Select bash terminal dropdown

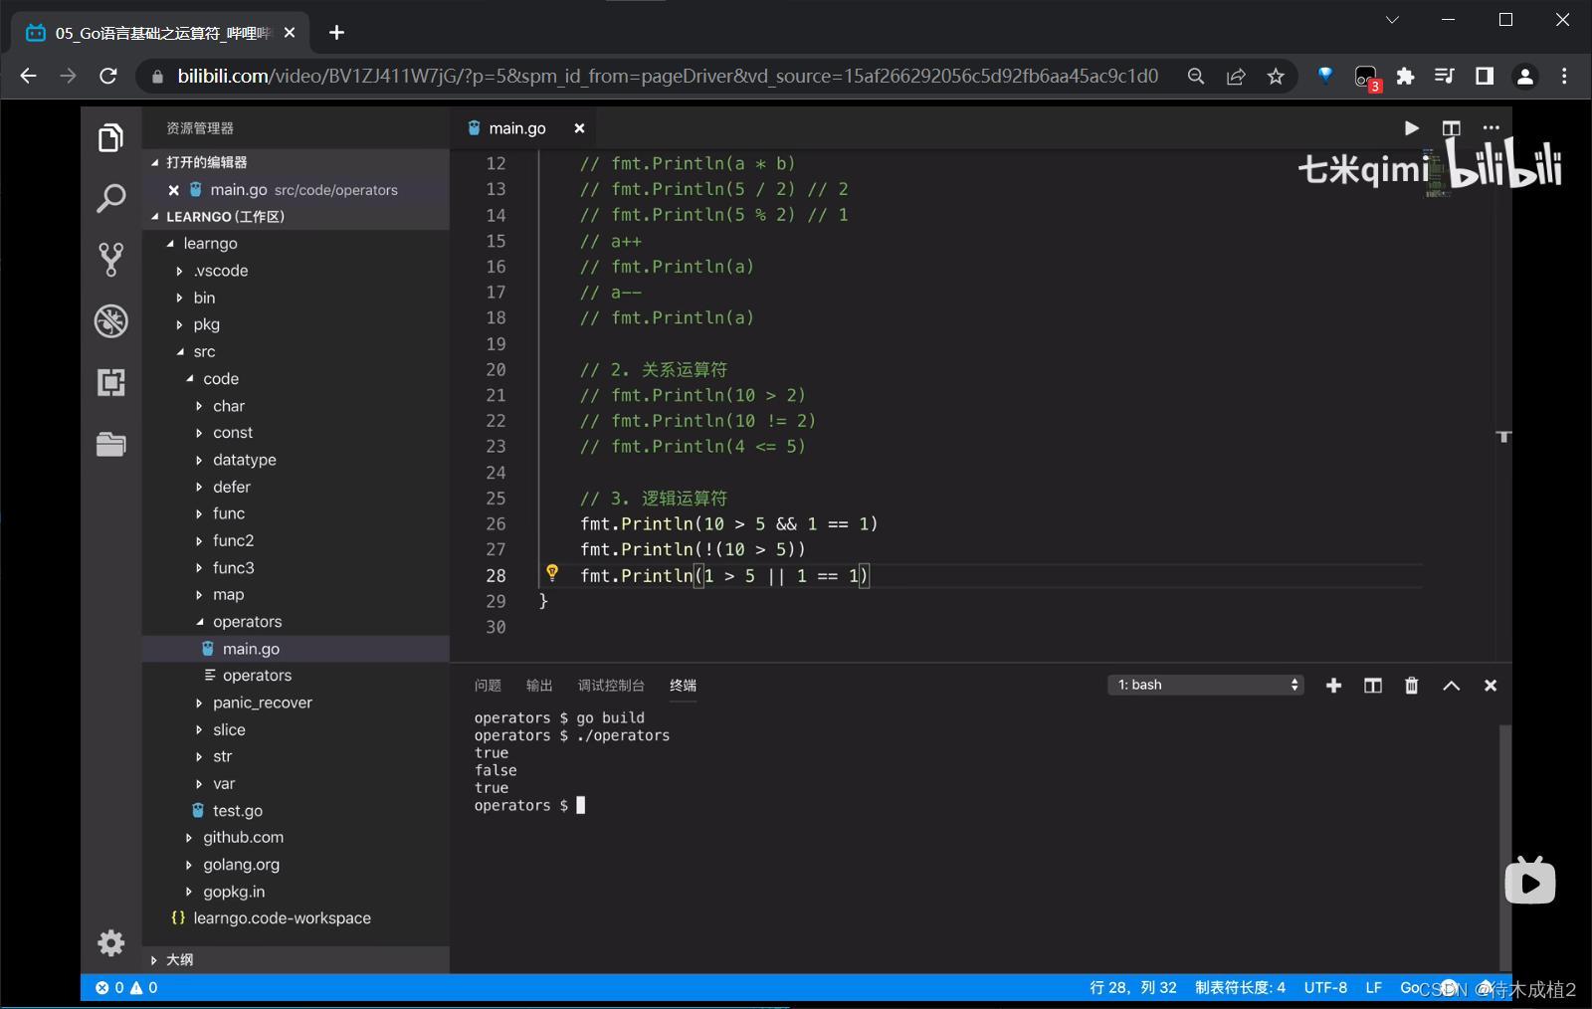[1206, 685]
